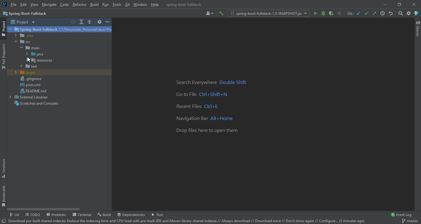
Task: Open the Build menu
Action: point(94,5)
